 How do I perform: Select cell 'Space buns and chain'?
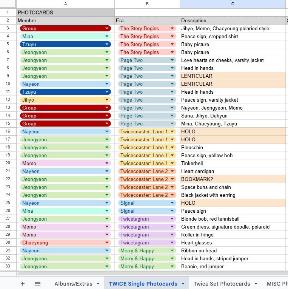pyautogui.click(x=233, y=187)
